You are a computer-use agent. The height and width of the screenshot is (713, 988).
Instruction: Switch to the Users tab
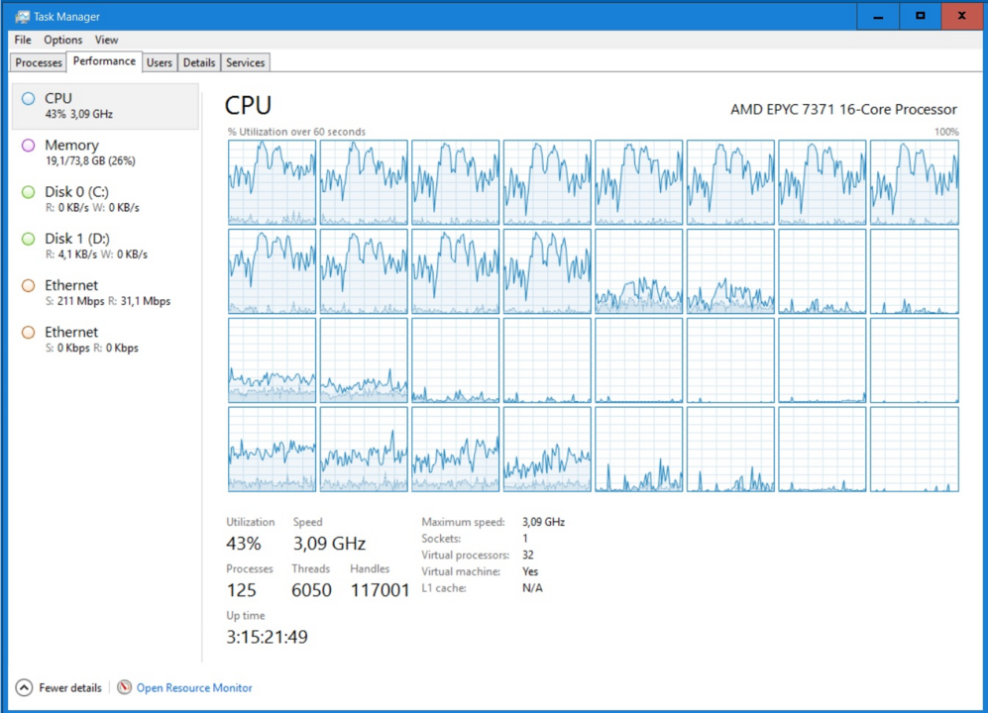pos(160,62)
